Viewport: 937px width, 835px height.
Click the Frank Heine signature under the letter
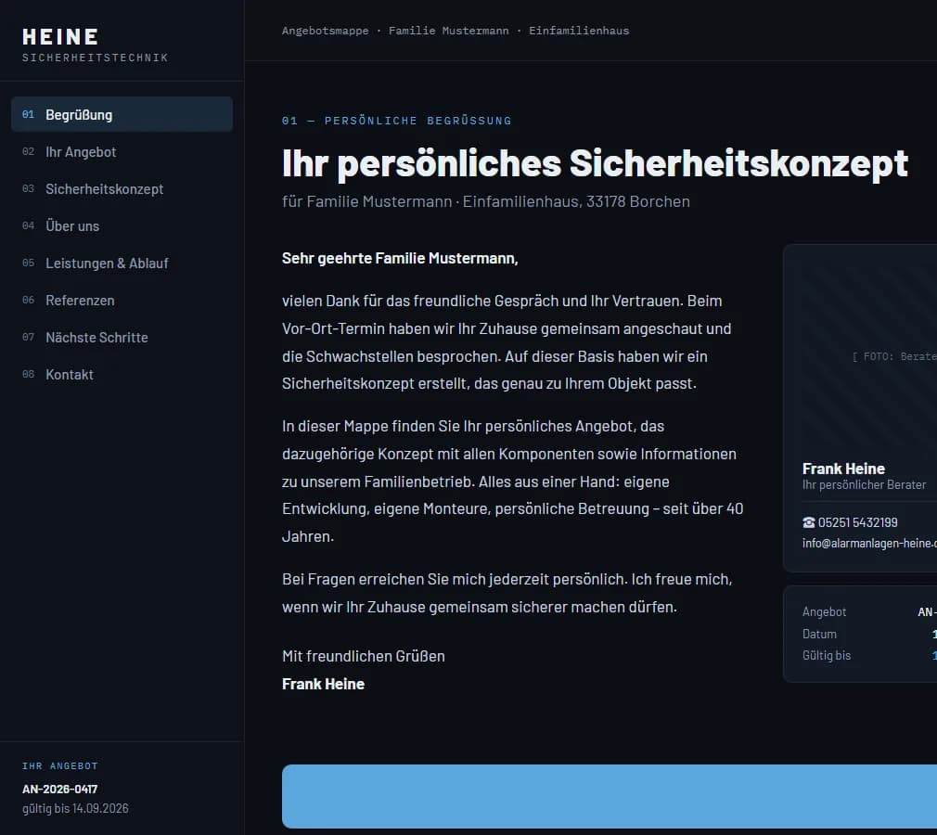click(x=323, y=684)
